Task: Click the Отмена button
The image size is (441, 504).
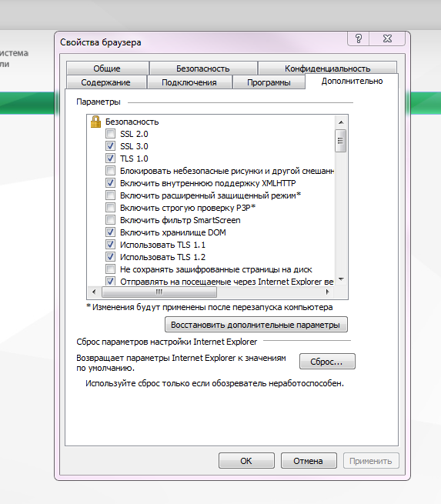Action: point(309,461)
